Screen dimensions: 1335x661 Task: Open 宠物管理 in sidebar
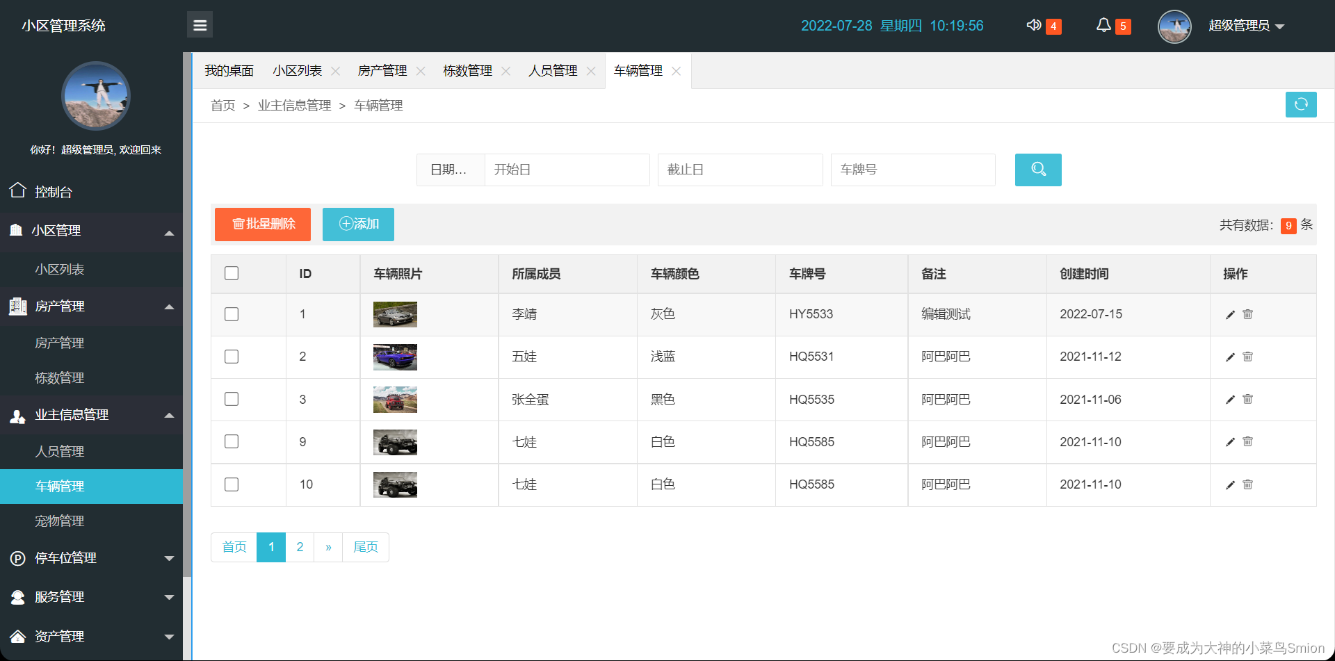(91, 521)
